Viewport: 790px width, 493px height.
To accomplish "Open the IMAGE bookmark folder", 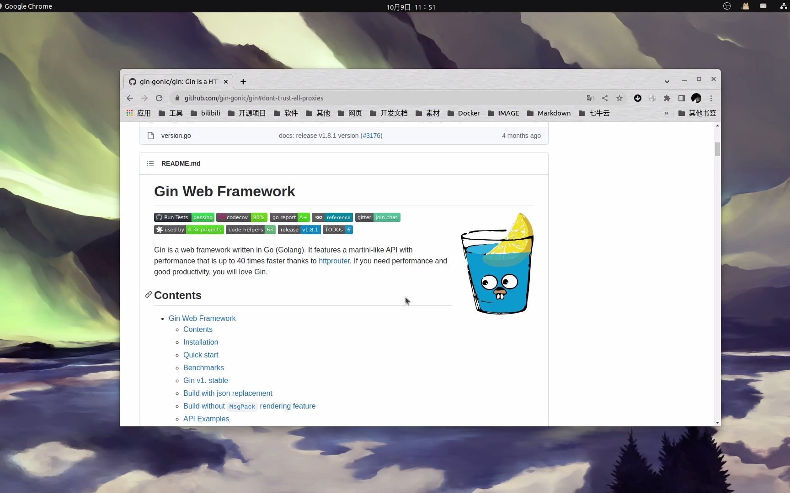I will [x=503, y=113].
